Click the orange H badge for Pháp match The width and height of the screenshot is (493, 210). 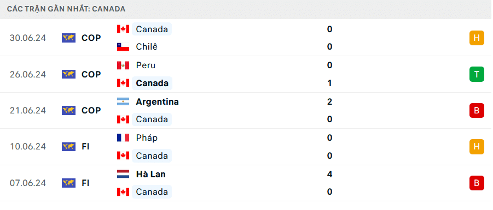(477, 147)
